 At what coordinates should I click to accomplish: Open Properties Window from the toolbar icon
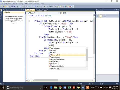(x=61, y=7)
